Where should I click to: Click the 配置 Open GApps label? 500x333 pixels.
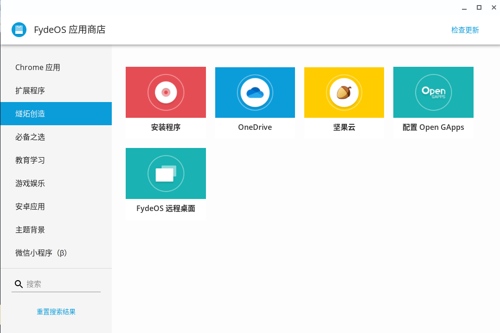coord(433,127)
